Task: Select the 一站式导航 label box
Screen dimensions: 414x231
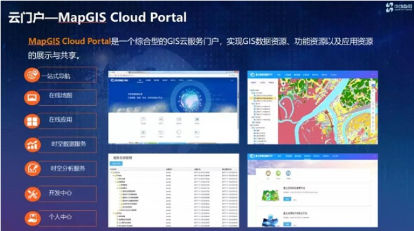Action: 68,75
